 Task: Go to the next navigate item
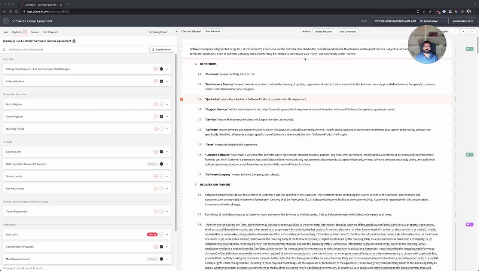click(472, 31)
